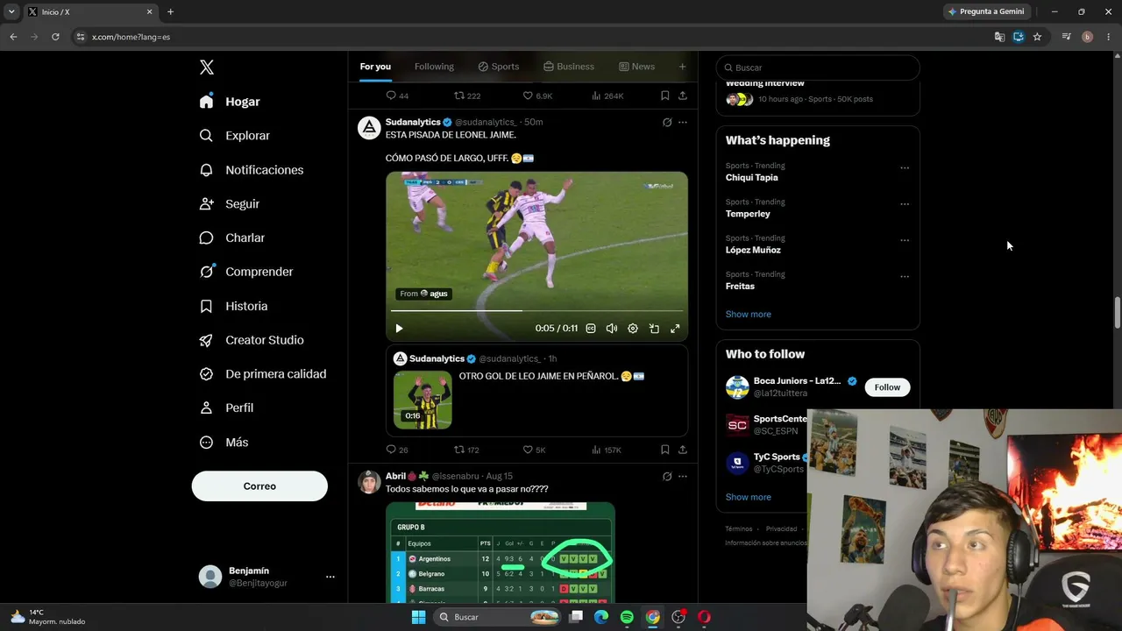The width and height of the screenshot is (1122, 631).
Task: Open Microsoft Edge from the taskbar
Action: coord(601,617)
